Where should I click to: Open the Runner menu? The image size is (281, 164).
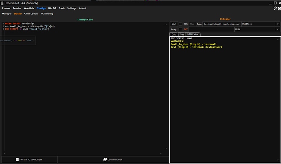6,8
